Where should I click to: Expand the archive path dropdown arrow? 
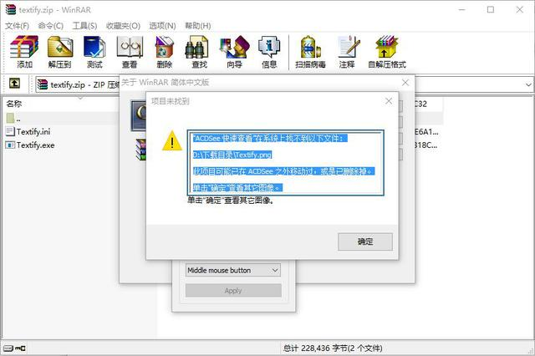pos(528,84)
